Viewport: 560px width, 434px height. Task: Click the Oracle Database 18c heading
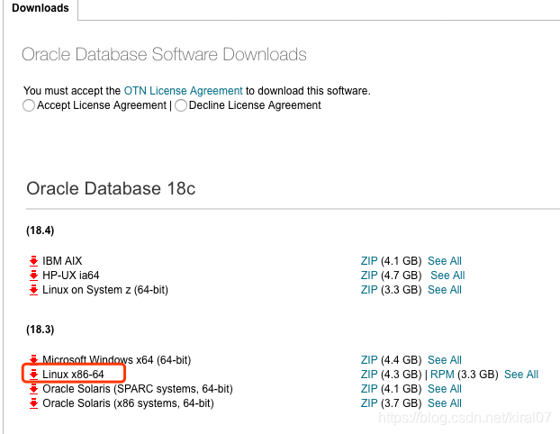(111, 188)
